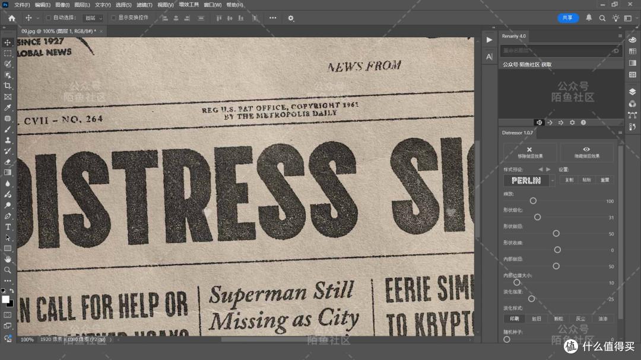641x360 pixels.
Task: Expand Move tool preset picker arrow
Action: tap(37, 18)
